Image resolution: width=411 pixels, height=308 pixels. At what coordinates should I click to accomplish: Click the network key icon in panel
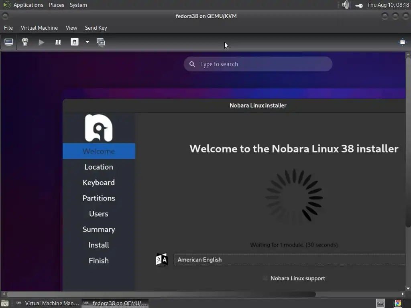[x=359, y=5]
